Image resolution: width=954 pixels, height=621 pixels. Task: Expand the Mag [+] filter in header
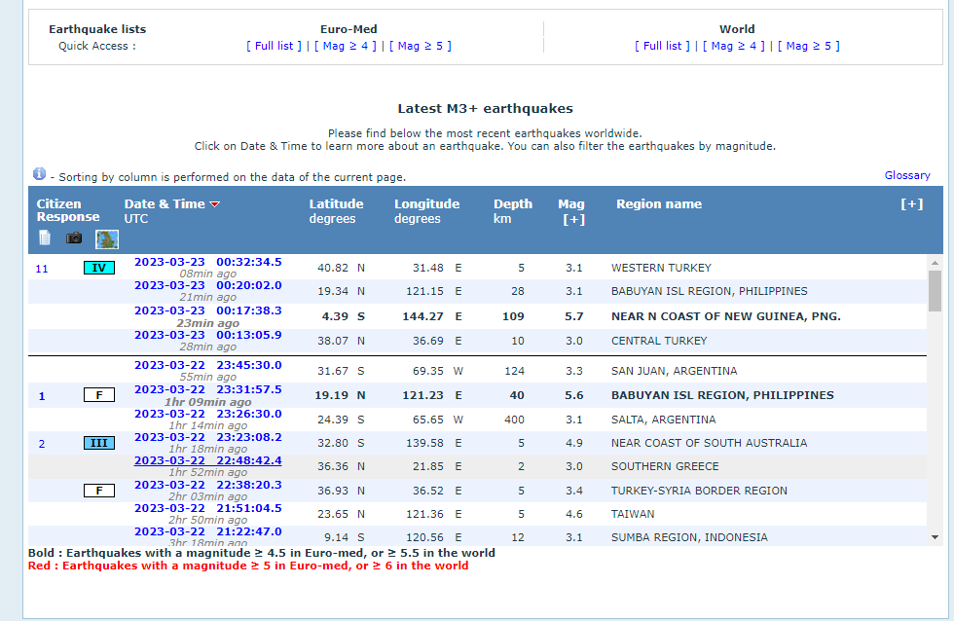click(x=573, y=219)
